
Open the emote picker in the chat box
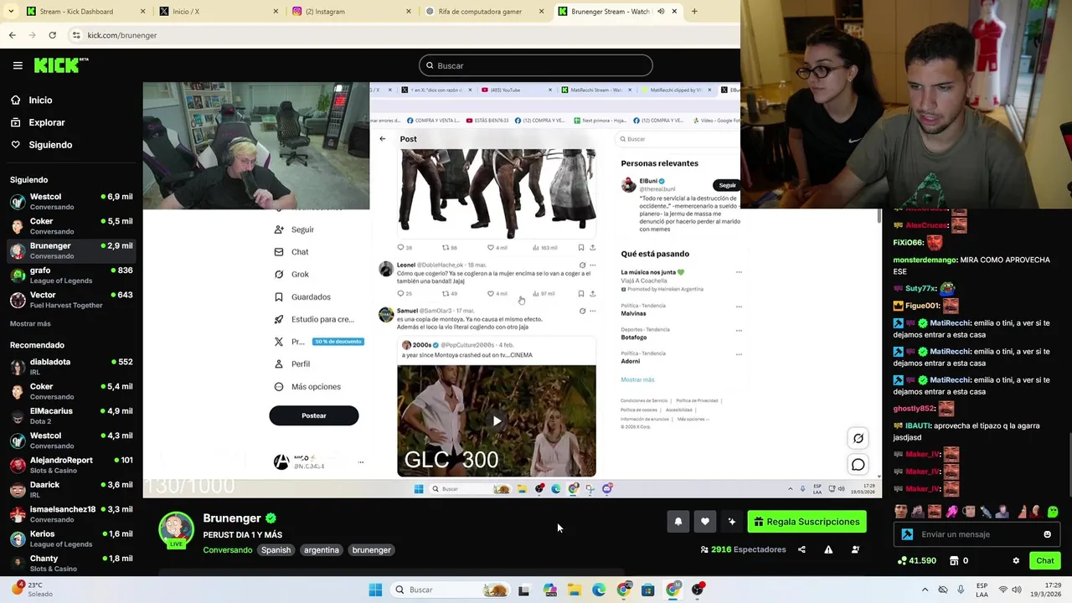coord(1047,534)
